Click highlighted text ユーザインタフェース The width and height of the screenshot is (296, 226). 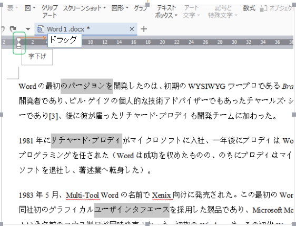[132, 210]
